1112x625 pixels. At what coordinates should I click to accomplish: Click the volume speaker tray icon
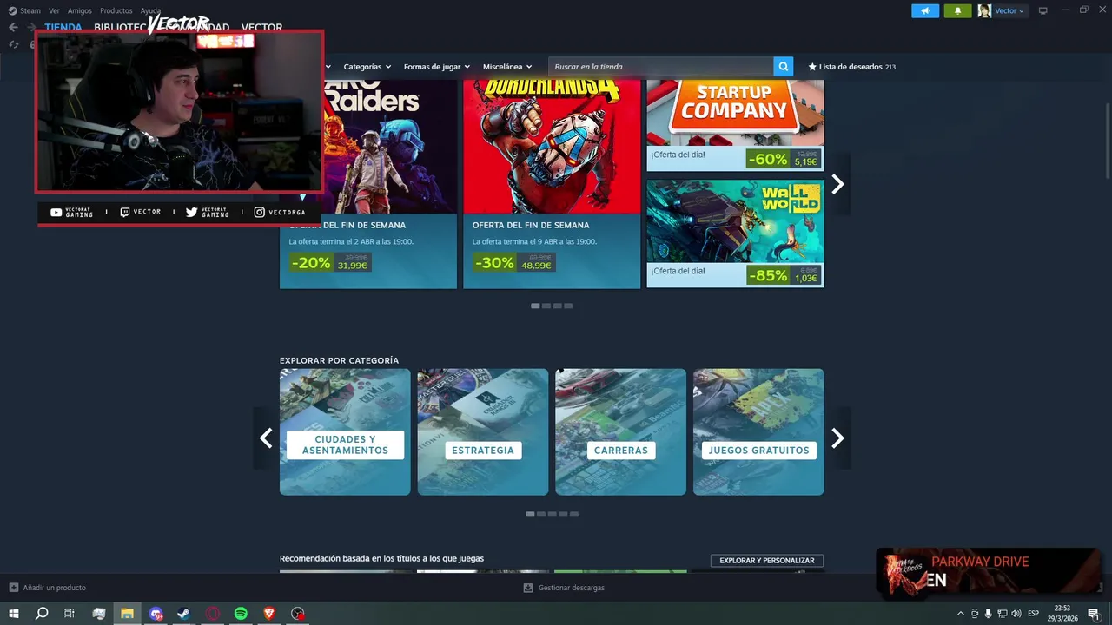1016,614
